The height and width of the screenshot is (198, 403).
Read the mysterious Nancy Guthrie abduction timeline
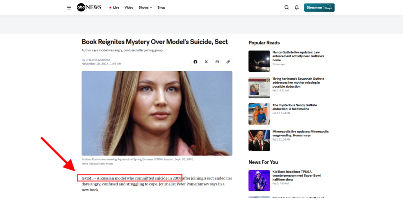pos(294,107)
